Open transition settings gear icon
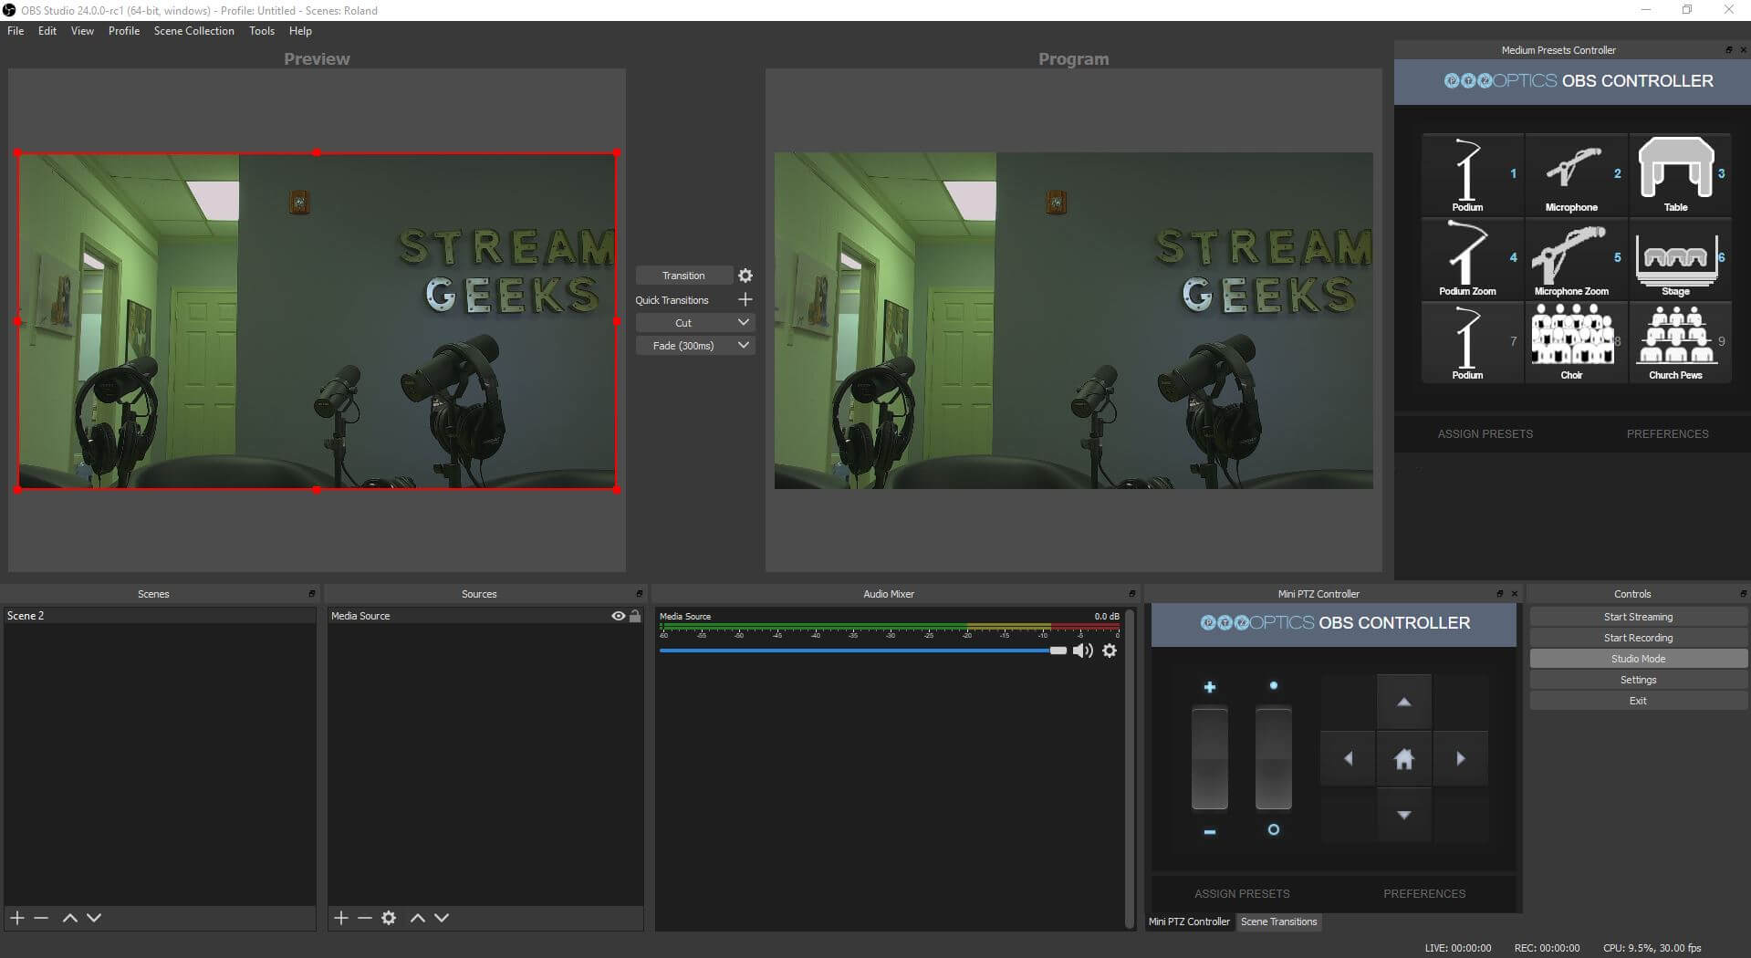Image resolution: width=1751 pixels, height=958 pixels. (x=745, y=276)
